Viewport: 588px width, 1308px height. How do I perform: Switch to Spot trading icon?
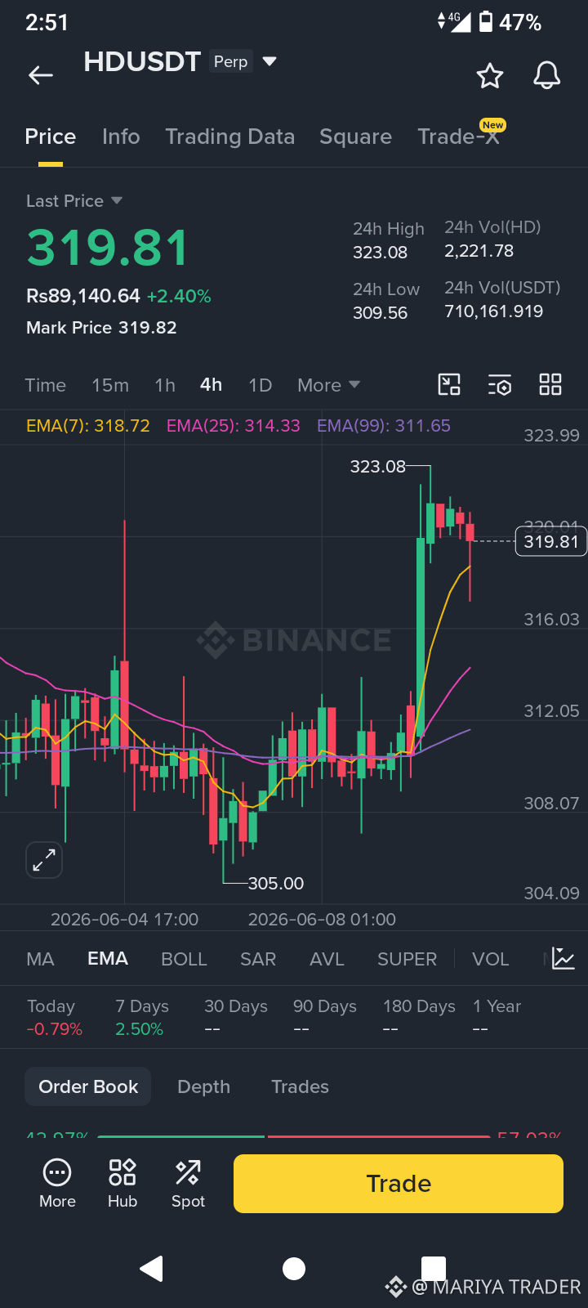pyautogui.click(x=188, y=1184)
